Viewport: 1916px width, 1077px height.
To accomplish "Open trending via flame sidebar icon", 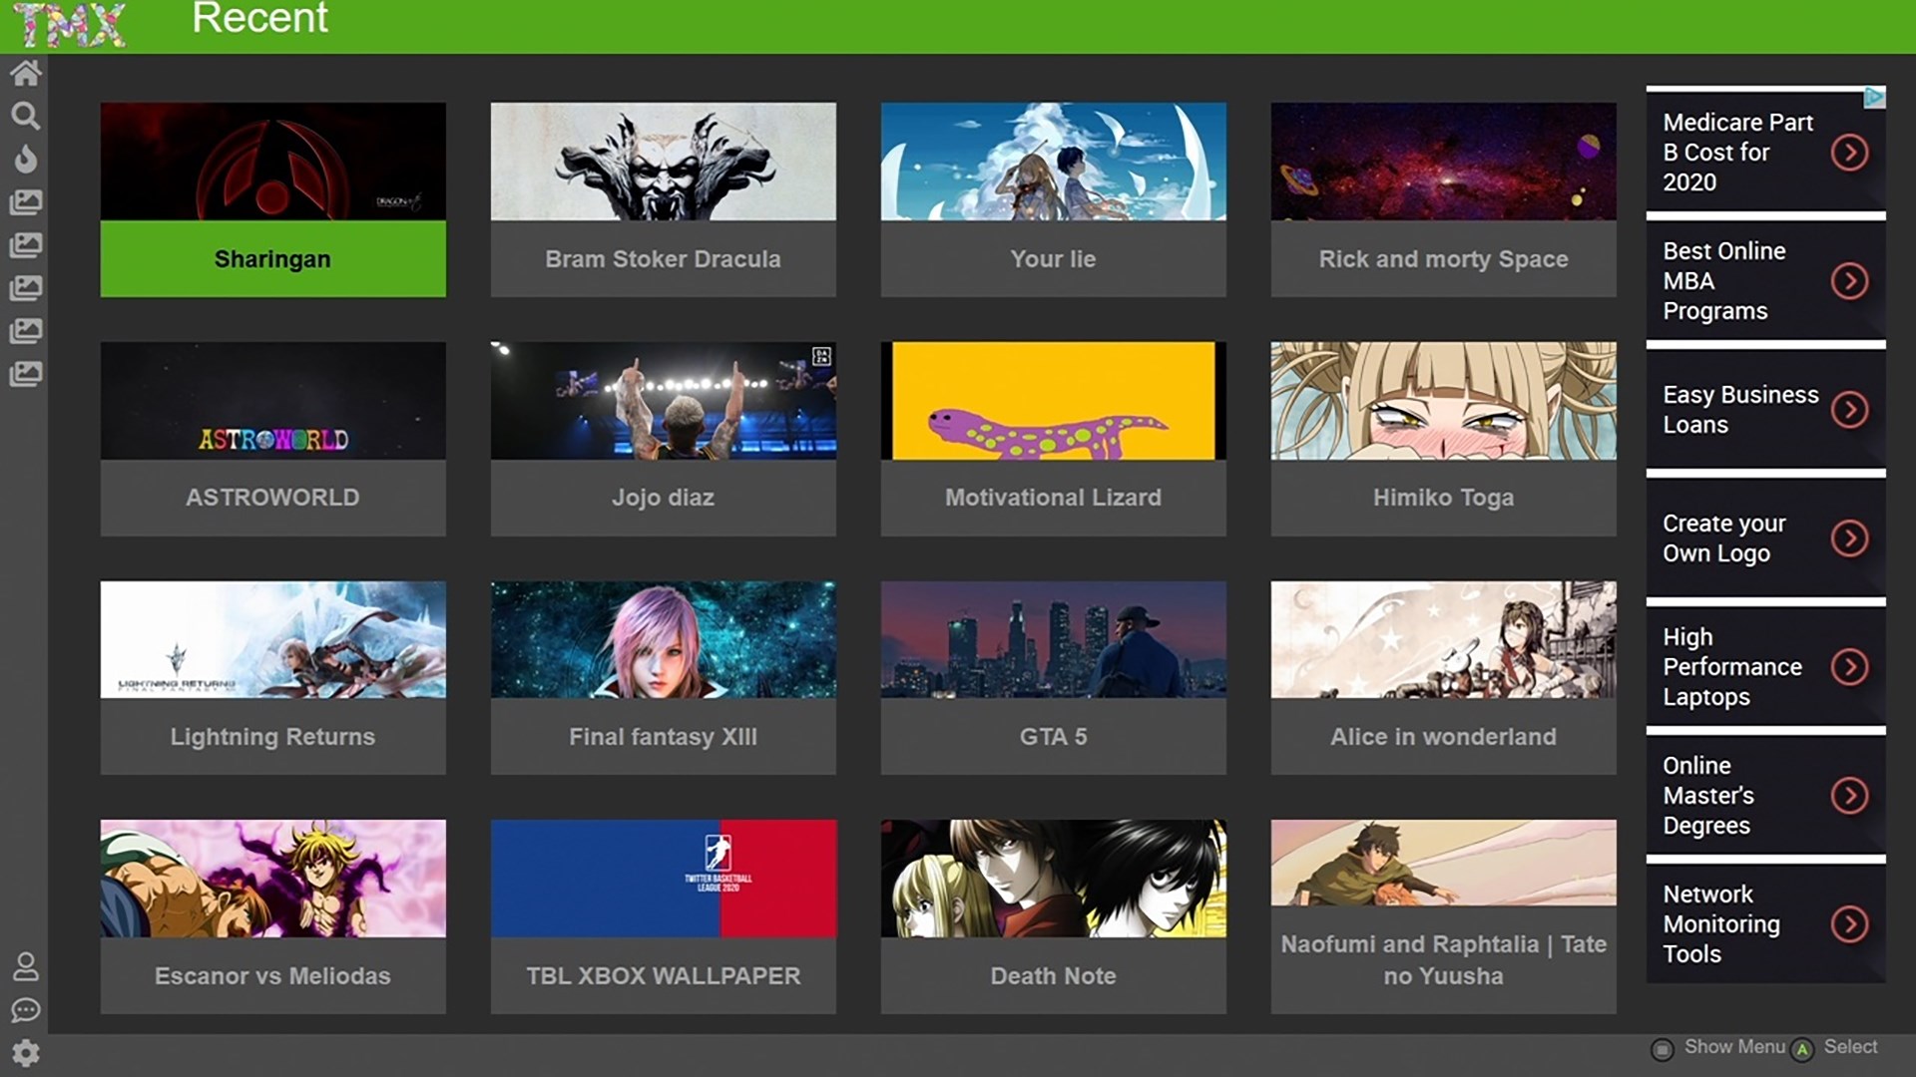I will pyautogui.click(x=26, y=160).
